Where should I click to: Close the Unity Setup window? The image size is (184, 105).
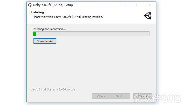tap(150, 5)
